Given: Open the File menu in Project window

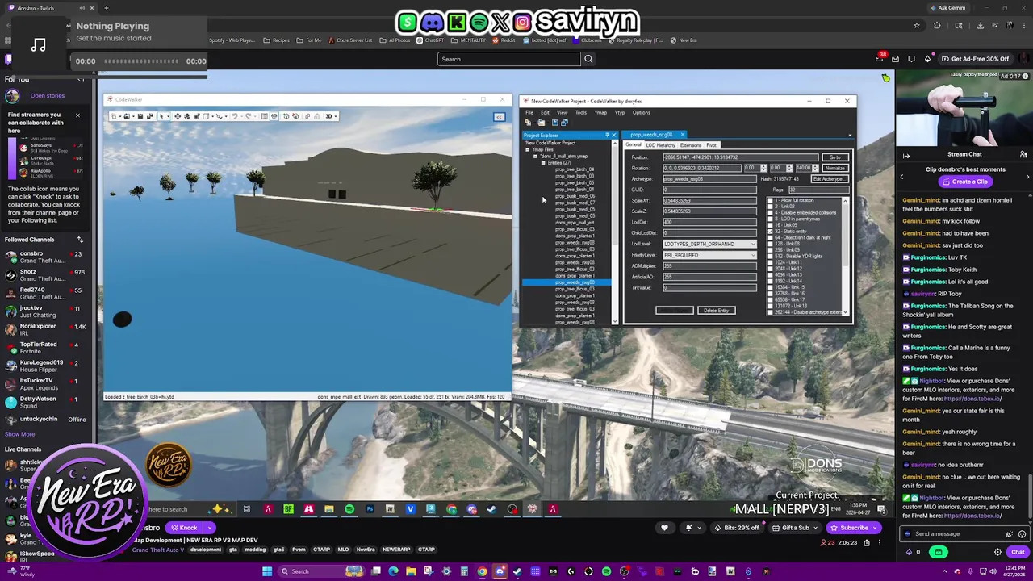Looking at the screenshot, I should click(529, 112).
